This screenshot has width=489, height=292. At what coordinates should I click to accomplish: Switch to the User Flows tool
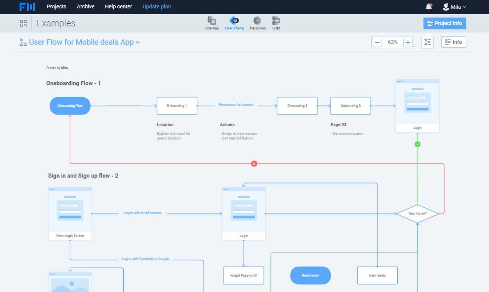(234, 23)
